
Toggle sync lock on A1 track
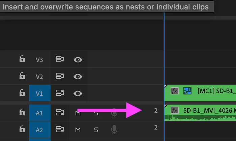60,113
